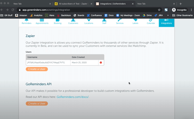The image size is (194, 119).
Task: Click the Incognito profile indicator
Action: pos(179,10)
